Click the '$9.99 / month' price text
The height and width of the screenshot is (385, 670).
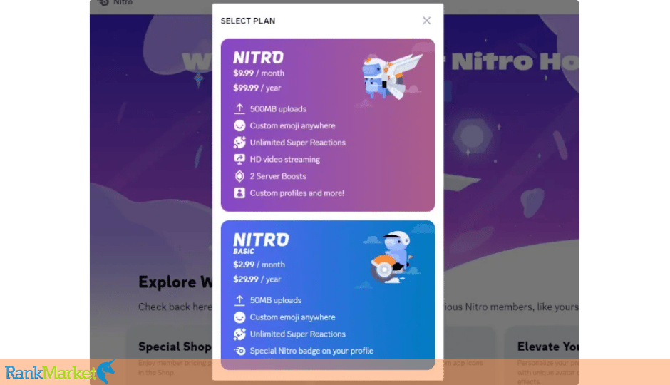[259, 73]
